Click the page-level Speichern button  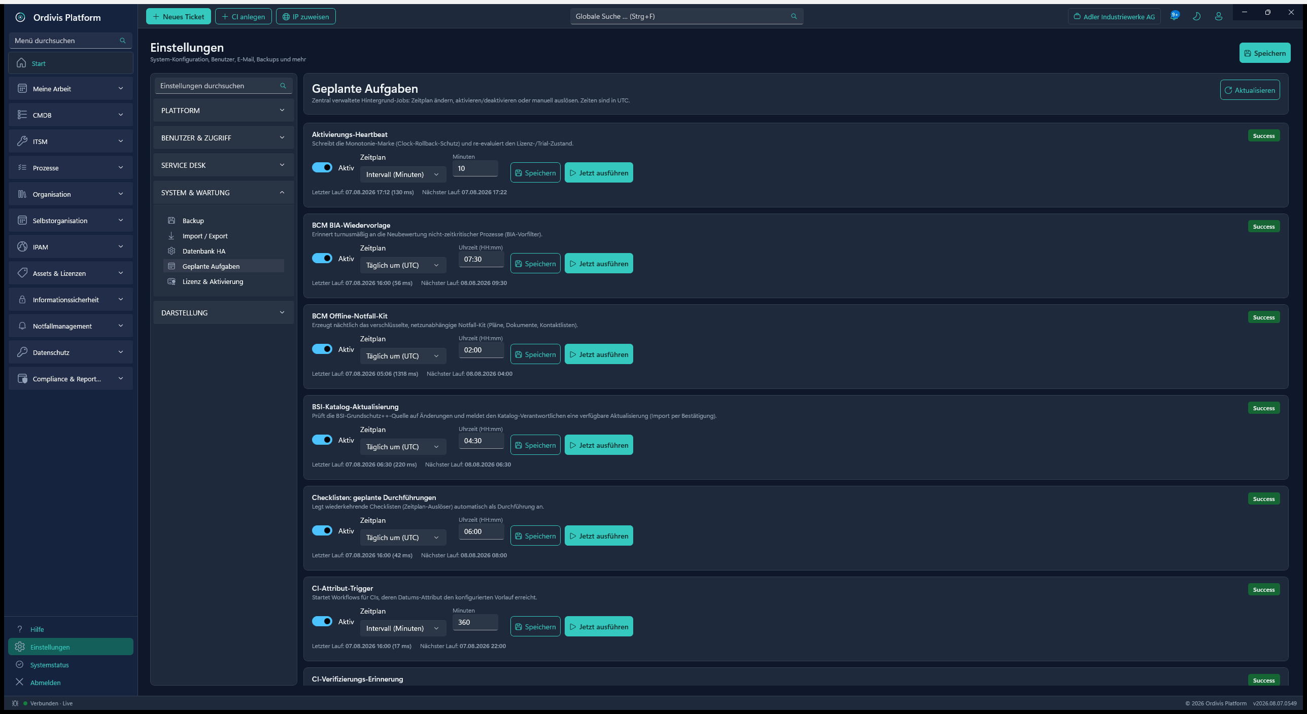click(1264, 53)
